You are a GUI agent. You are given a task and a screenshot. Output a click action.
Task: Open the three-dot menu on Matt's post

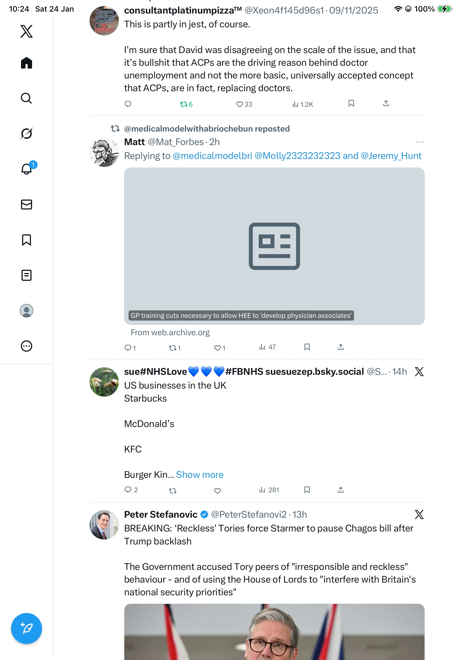419,142
